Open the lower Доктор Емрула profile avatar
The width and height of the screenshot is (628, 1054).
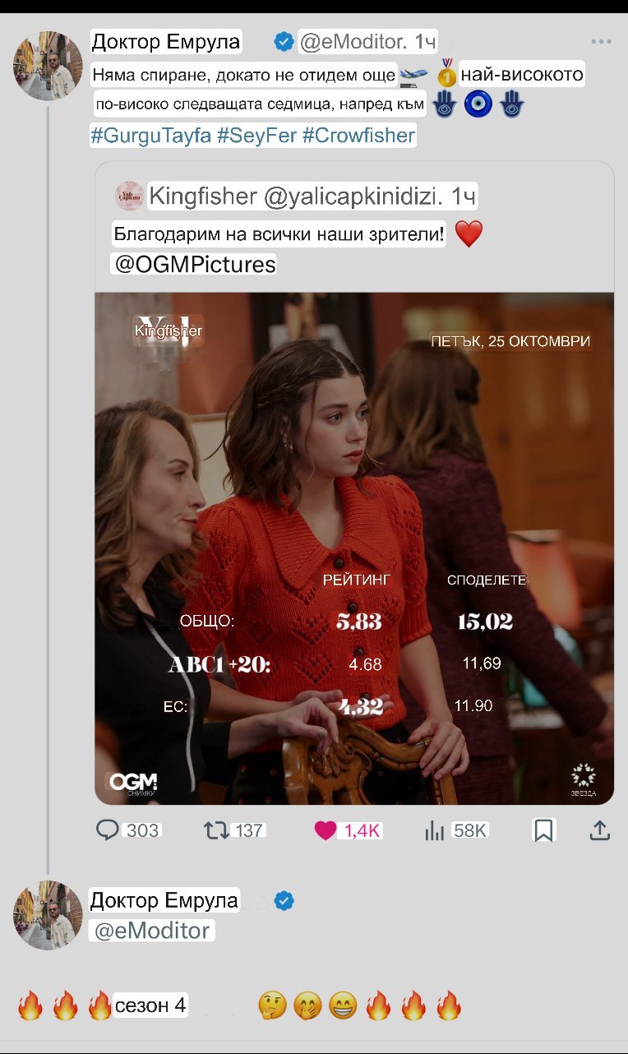point(48,915)
